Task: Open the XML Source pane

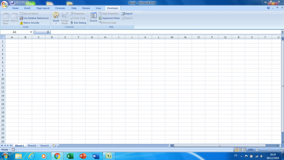Action: pos(93,17)
